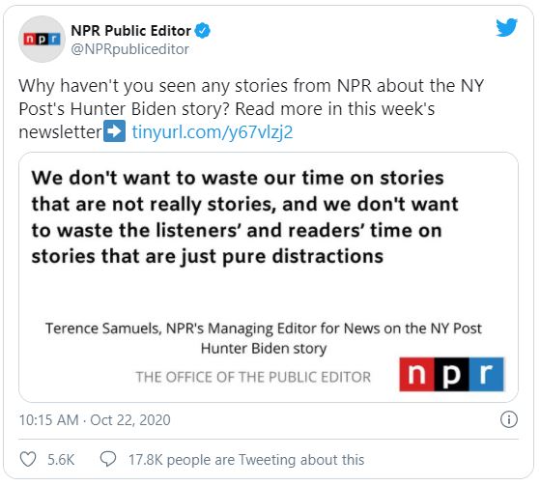540x486 pixels.
Task: Click the blue verified badge
Action: click(203, 30)
